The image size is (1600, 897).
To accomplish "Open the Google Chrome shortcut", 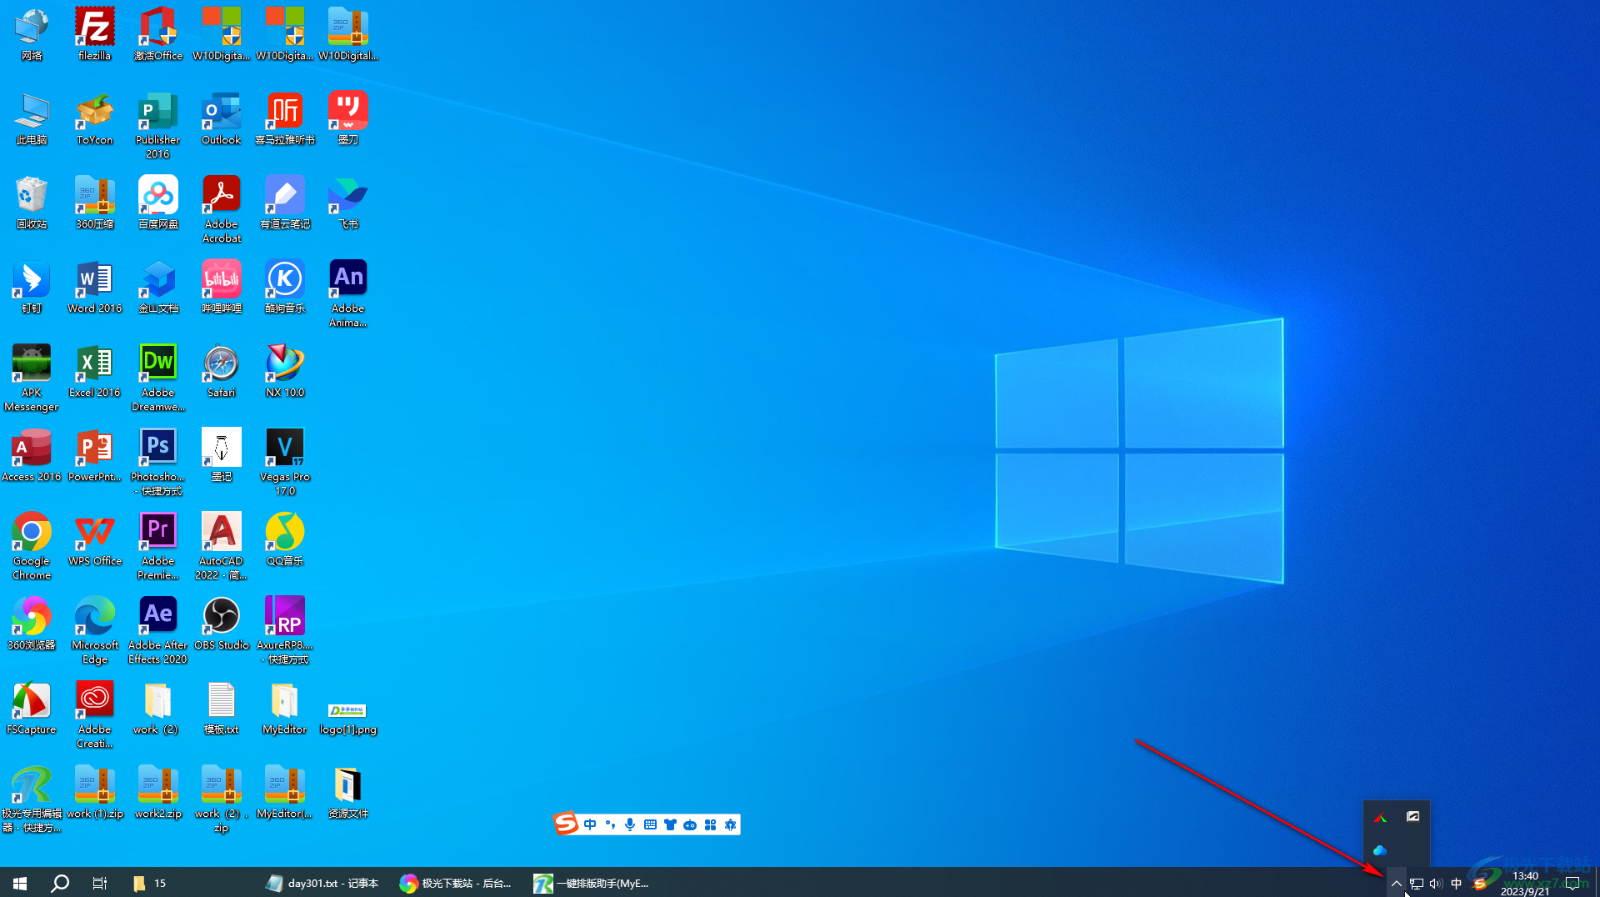I will point(32,546).
